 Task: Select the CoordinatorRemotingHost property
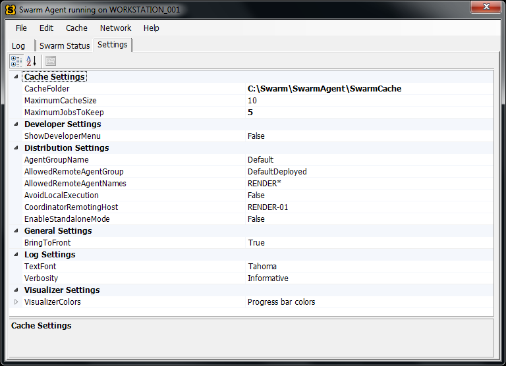click(x=71, y=207)
